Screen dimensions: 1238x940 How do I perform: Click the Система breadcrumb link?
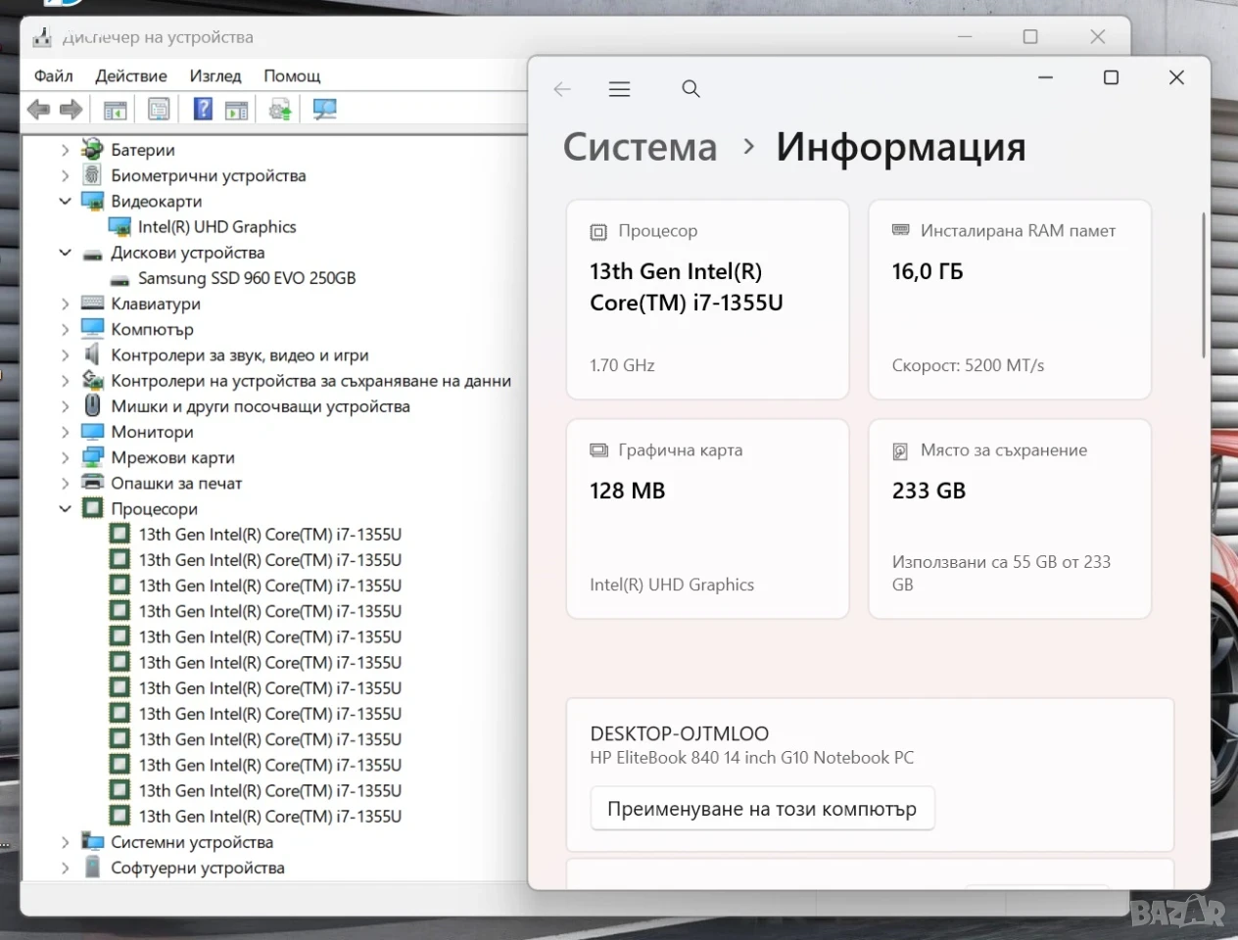(640, 147)
